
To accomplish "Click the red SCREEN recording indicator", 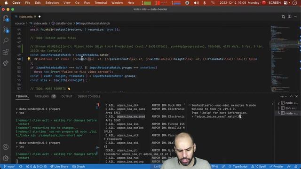I will tap(272, 3).
